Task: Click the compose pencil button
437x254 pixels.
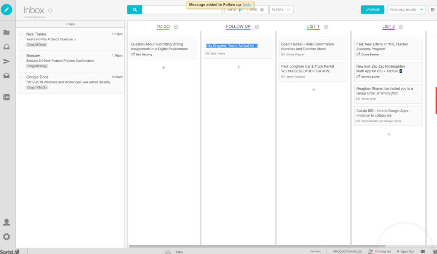Action: (6, 10)
